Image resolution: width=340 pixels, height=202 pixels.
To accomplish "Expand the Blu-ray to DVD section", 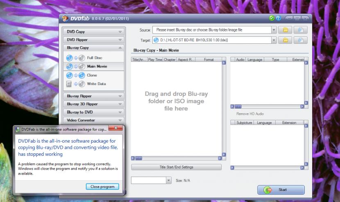I will 94,112.
